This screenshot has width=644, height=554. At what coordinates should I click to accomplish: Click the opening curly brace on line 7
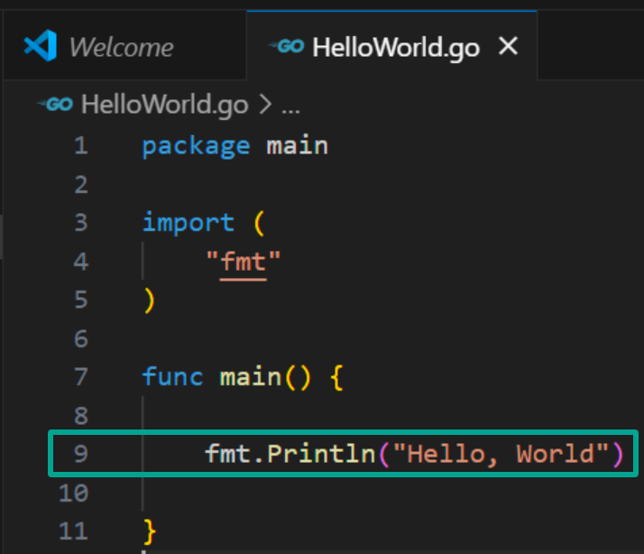tap(336, 377)
